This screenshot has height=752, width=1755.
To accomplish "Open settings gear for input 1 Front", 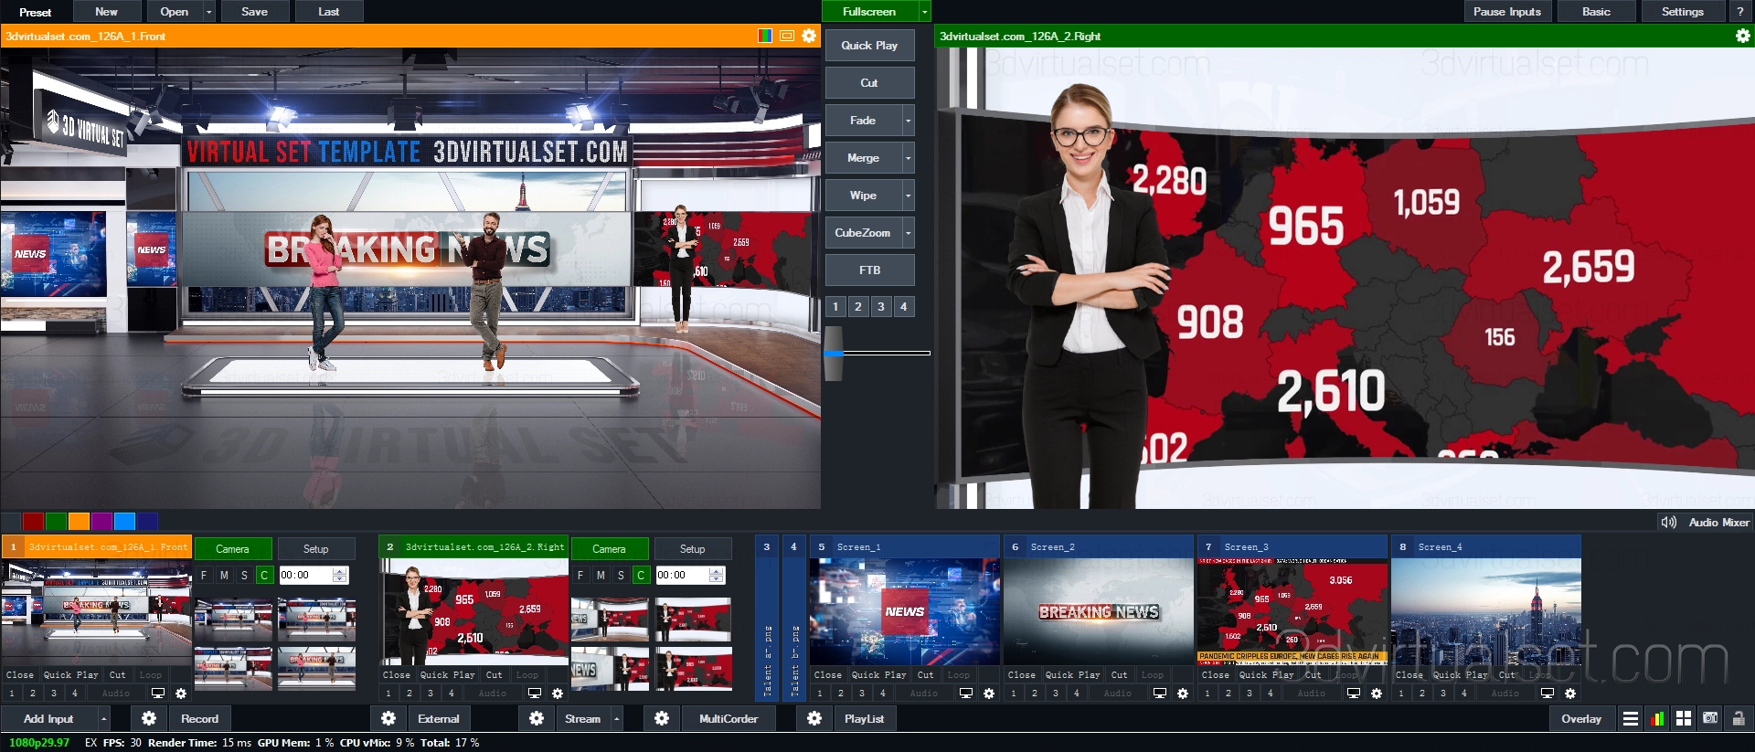I will click(181, 694).
